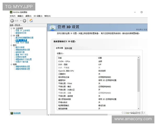The height and width of the screenshot is (126, 157).
Task: Select 设置数字音频 in tree
Action: [21, 57]
